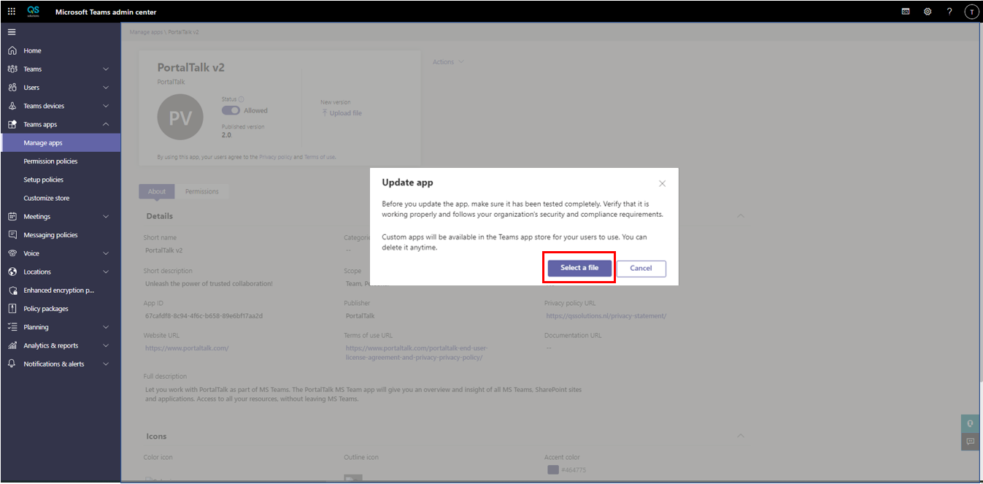Click the Messaging policies icon

click(12, 235)
